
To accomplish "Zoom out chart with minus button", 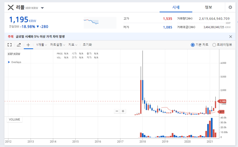I will click(x=117, y=111).
